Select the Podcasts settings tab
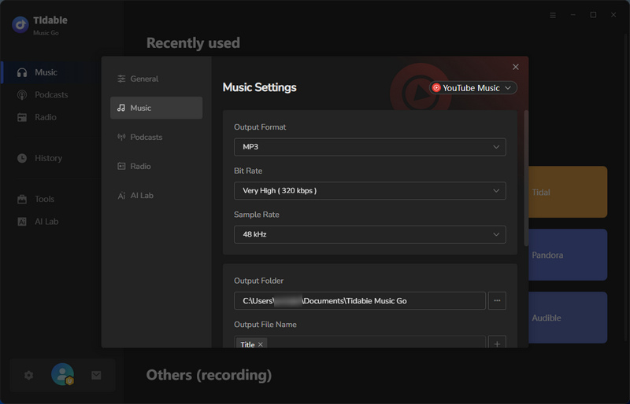 click(x=146, y=137)
